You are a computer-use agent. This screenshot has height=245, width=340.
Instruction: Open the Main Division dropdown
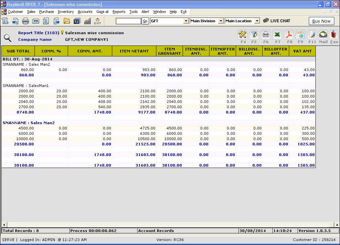coord(221,21)
